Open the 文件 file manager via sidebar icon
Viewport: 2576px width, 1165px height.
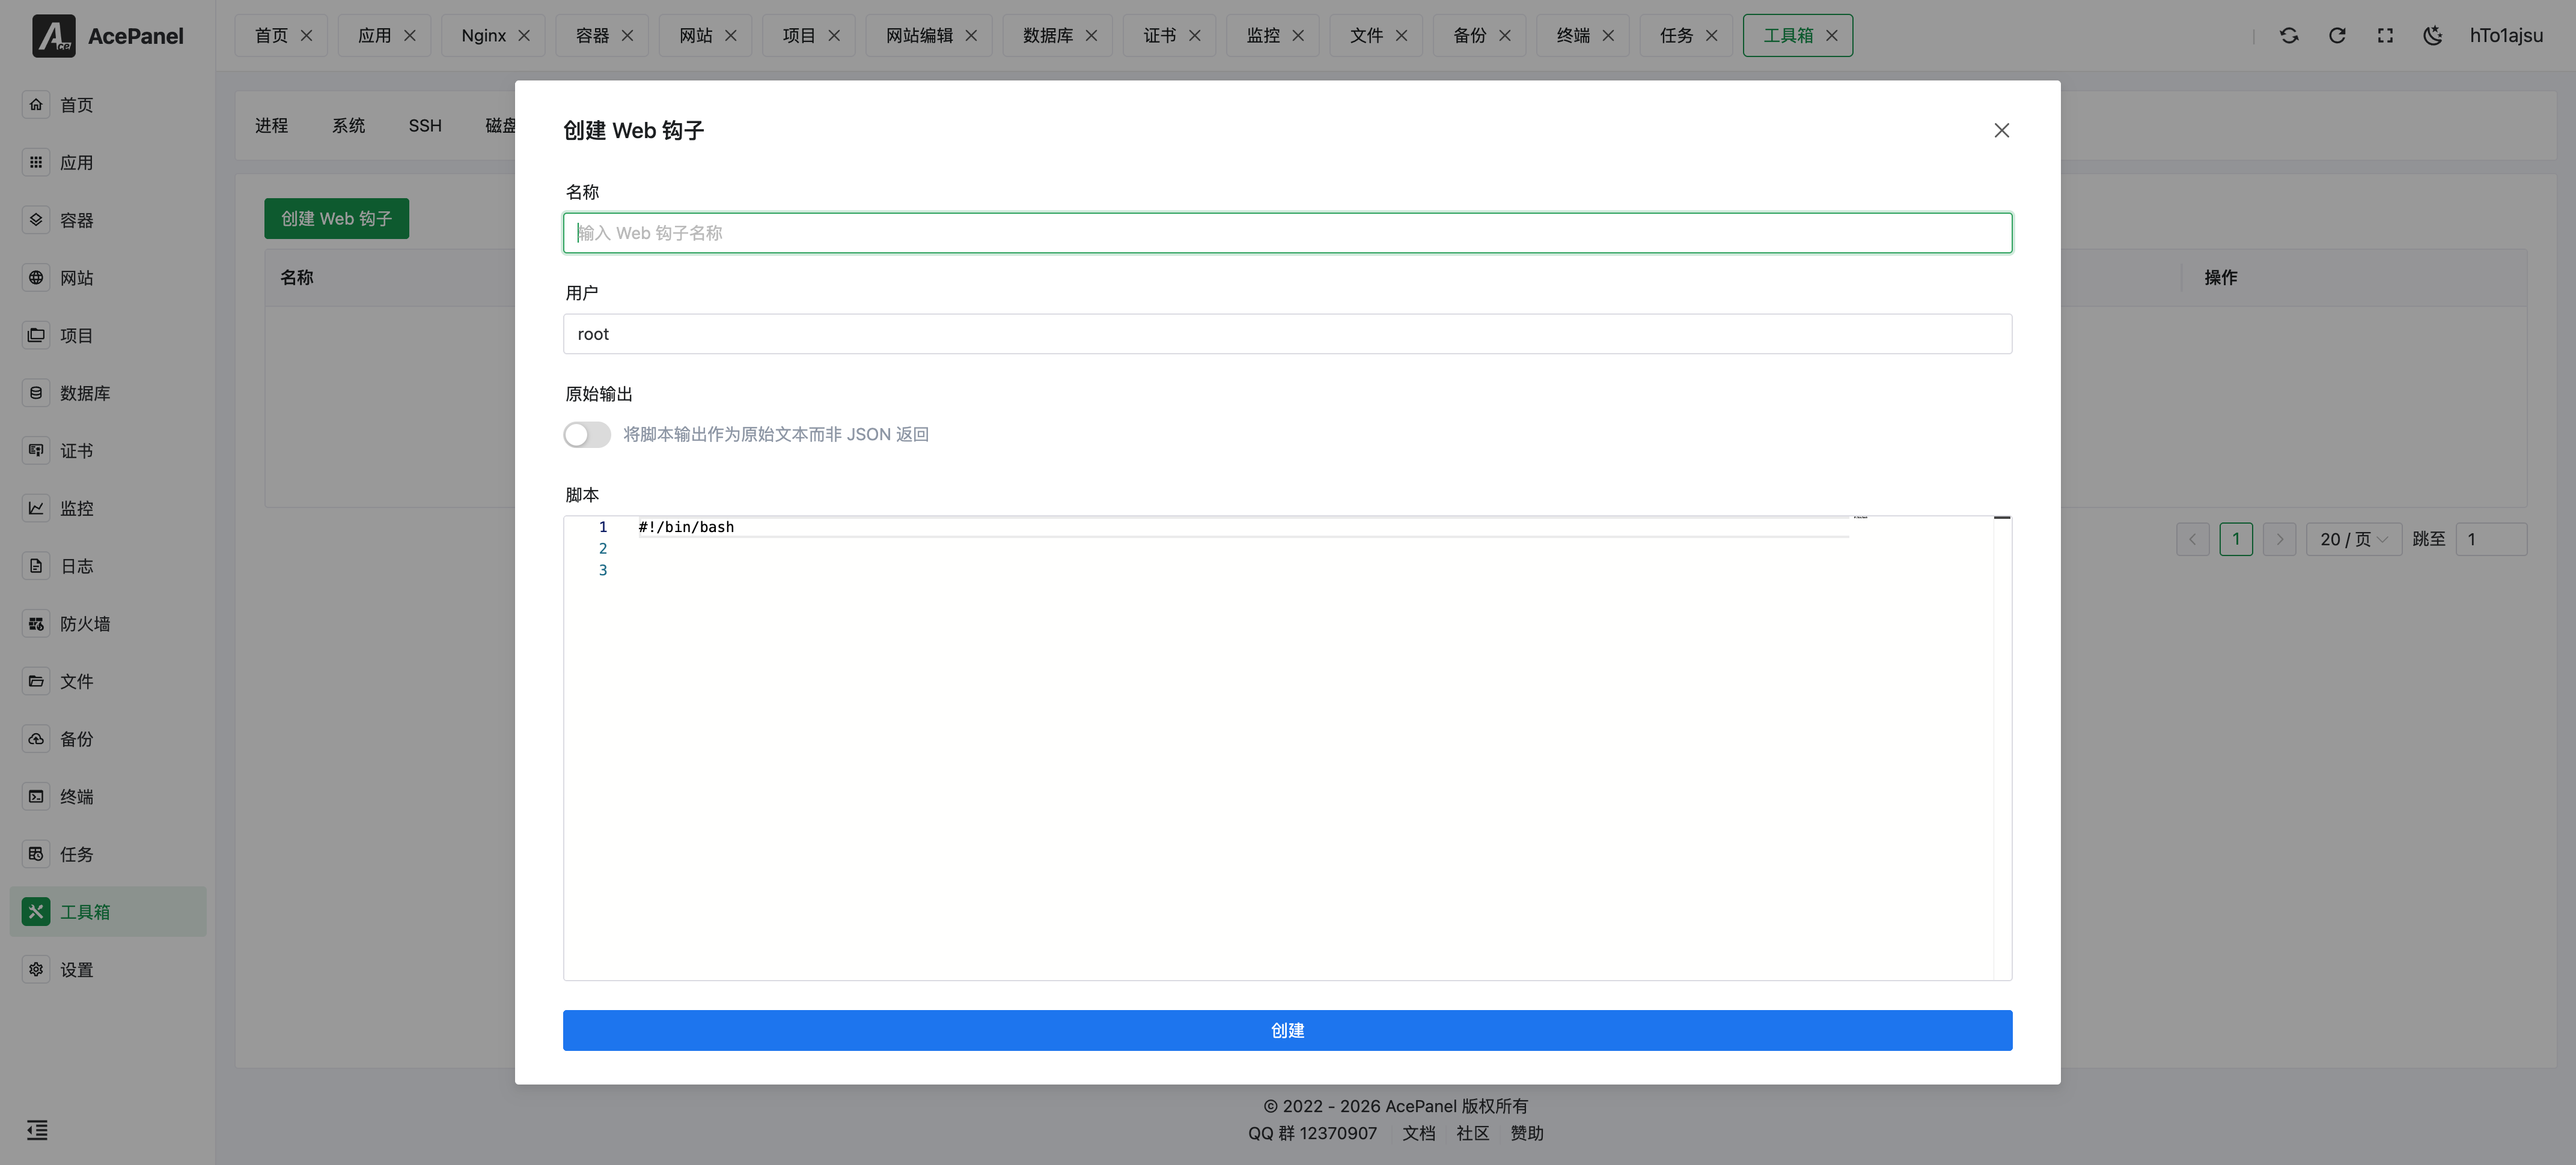click(76, 680)
